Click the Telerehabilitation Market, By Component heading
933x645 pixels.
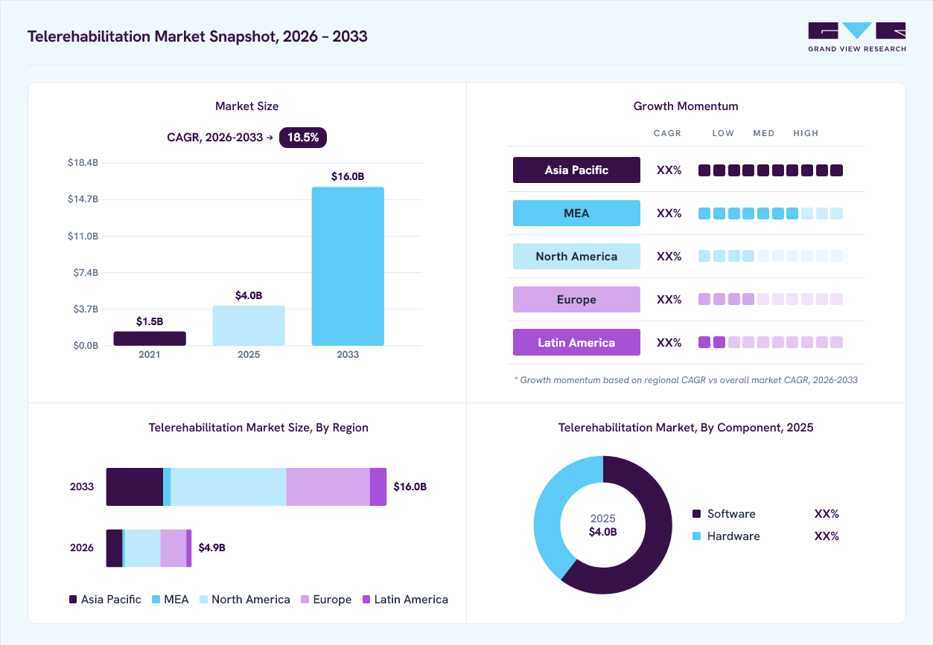[x=686, y=428]
